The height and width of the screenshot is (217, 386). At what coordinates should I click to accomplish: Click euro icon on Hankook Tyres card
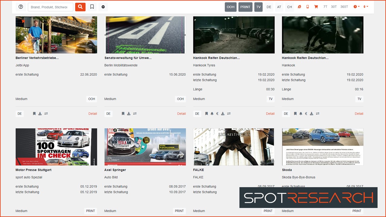217,114
